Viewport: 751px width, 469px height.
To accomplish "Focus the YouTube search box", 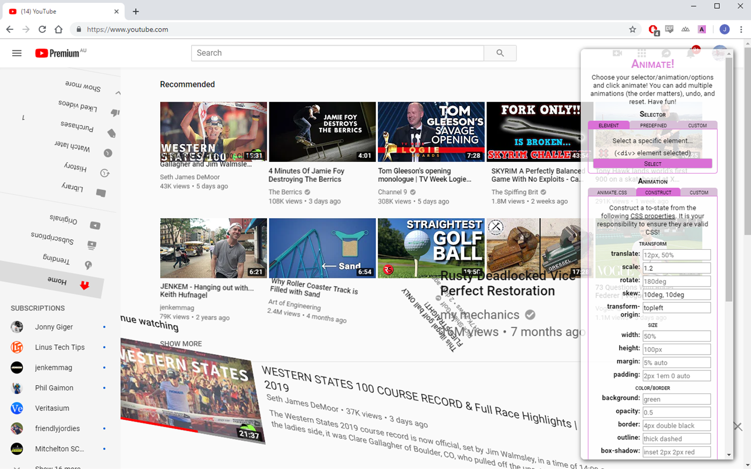I will pos(337,53).
